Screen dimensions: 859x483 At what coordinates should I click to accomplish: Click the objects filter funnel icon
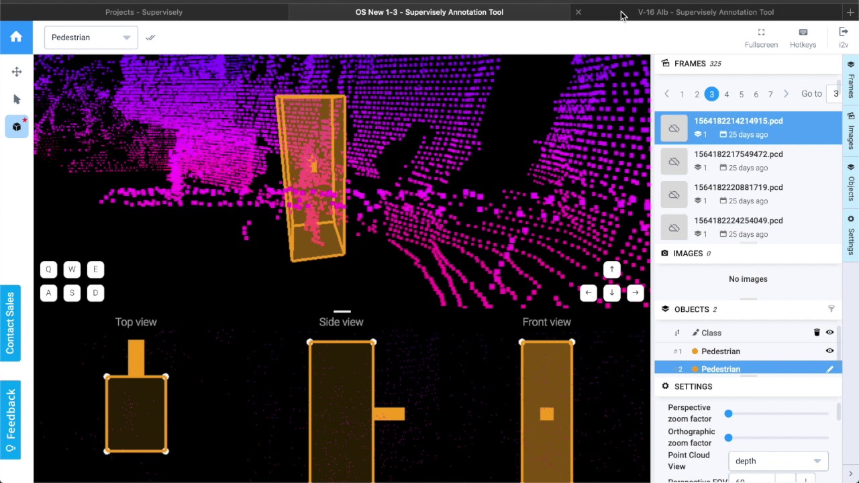tap(831, 309)
